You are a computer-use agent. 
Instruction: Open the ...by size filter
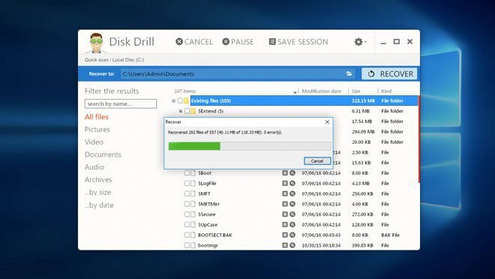pyautogui.click(x=97, y=192)
